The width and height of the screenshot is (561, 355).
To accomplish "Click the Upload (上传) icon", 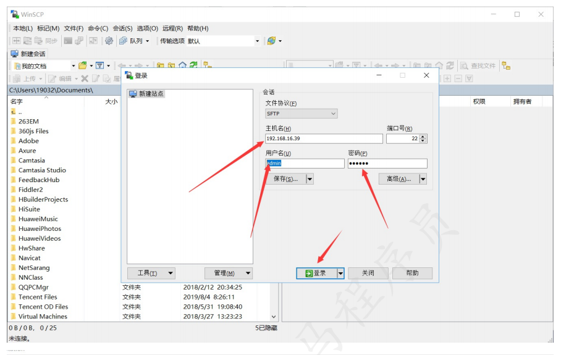I will pos(17,78).
